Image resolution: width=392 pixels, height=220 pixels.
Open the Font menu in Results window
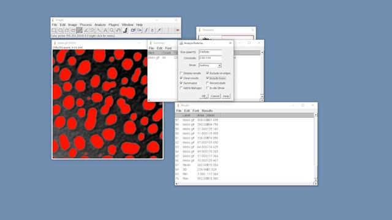click(x=196, y=111)
